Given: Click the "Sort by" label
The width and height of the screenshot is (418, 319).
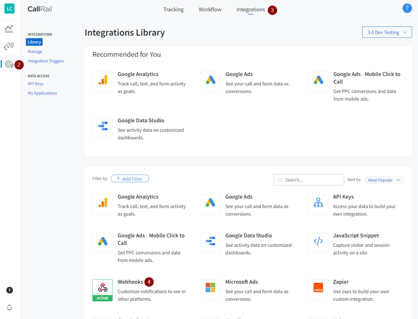Looking at the screenshot, I should [354, 179].
